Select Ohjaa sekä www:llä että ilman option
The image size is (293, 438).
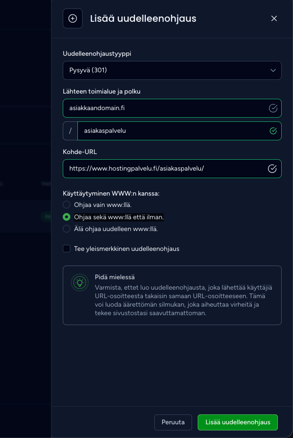(67, 217)
